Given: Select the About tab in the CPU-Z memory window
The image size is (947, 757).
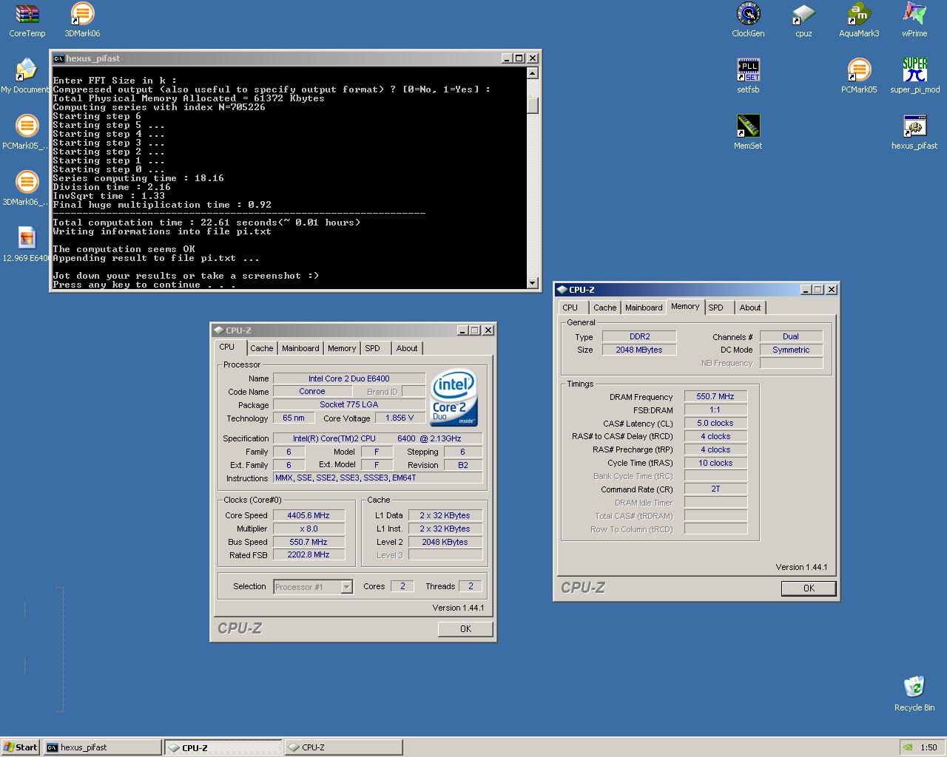Looking at the screenshot, I should pyautogui.click(x=750, y=308).
